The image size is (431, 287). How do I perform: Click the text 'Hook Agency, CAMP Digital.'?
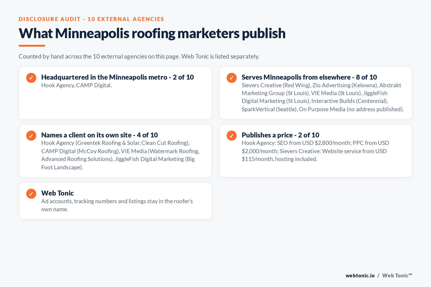(77, 85)
